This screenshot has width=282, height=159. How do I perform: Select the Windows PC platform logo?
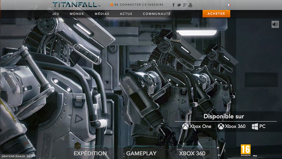click(x=258, y=126)
